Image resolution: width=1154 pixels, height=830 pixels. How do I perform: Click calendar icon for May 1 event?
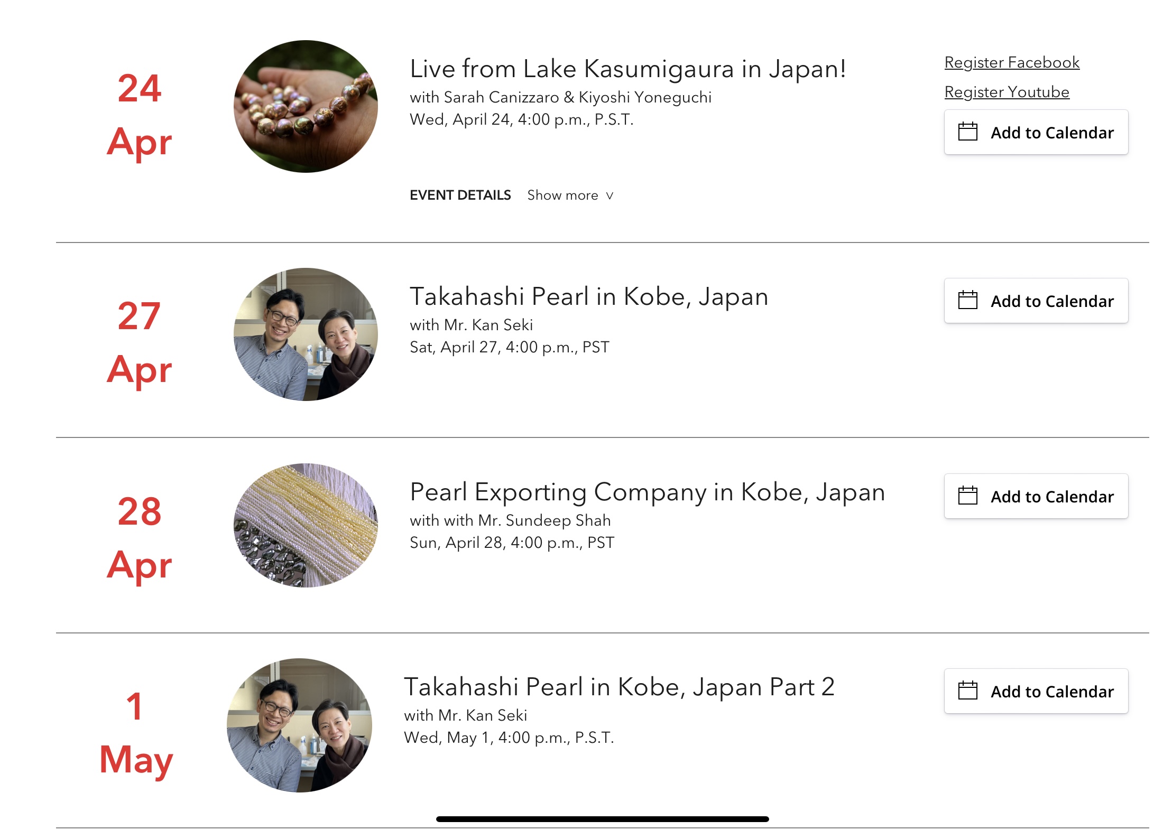pyautogui.click(x=967, y=691)
